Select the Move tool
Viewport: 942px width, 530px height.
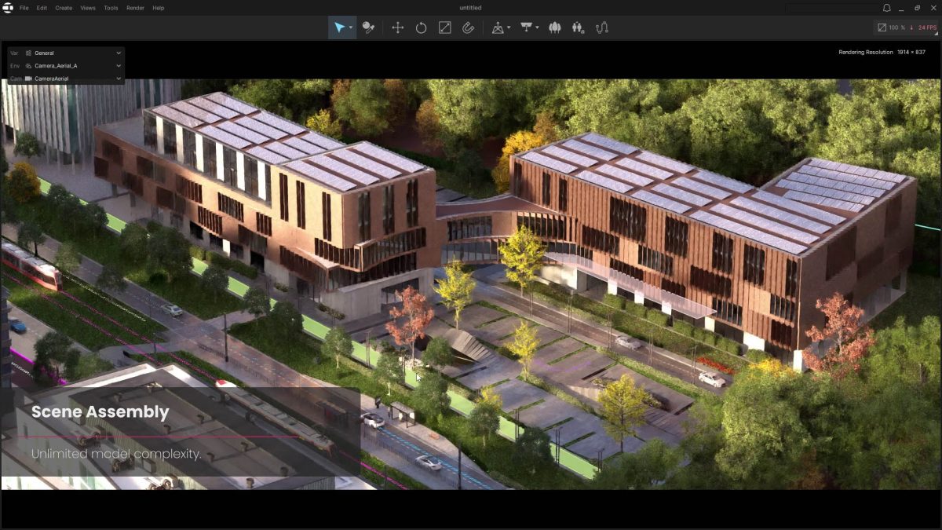(398, 27)
